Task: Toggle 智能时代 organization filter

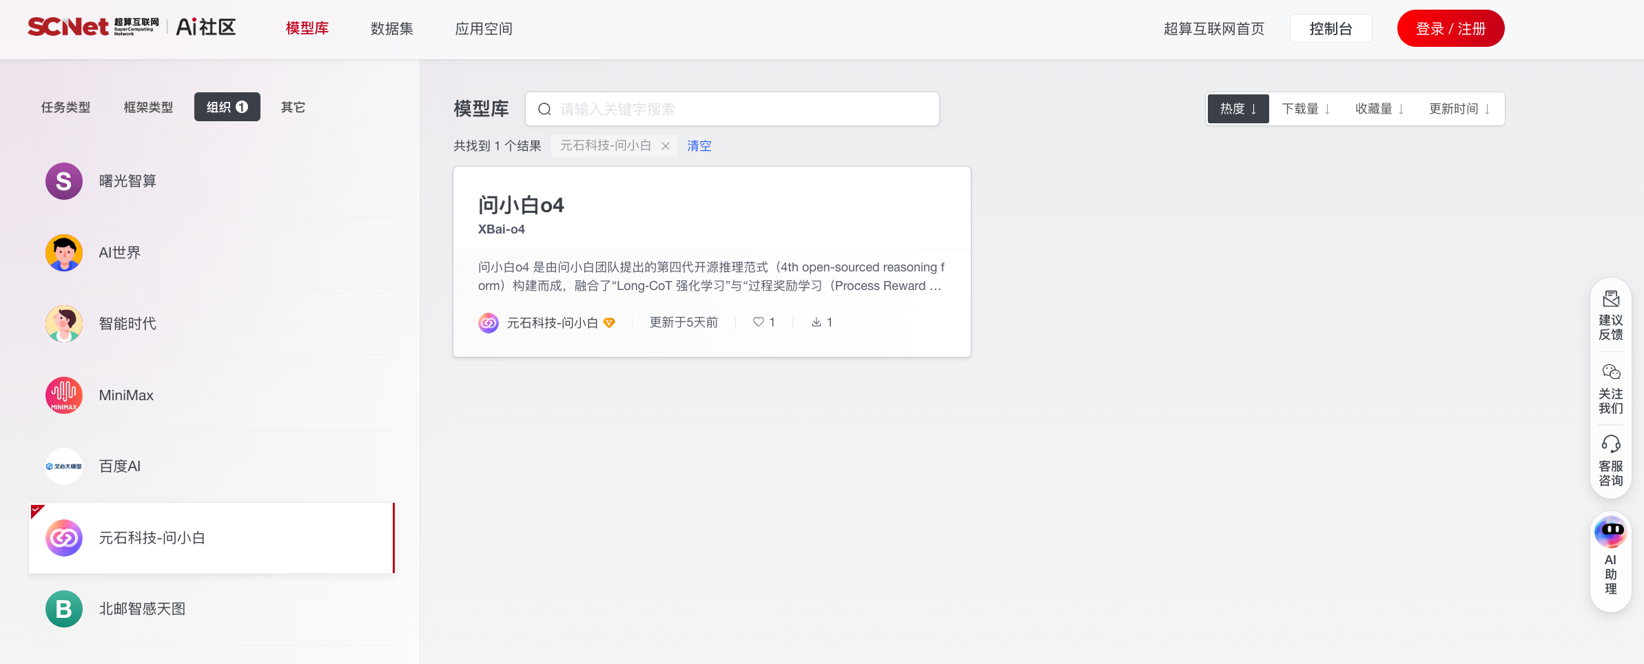Action: tap(212, 324)
